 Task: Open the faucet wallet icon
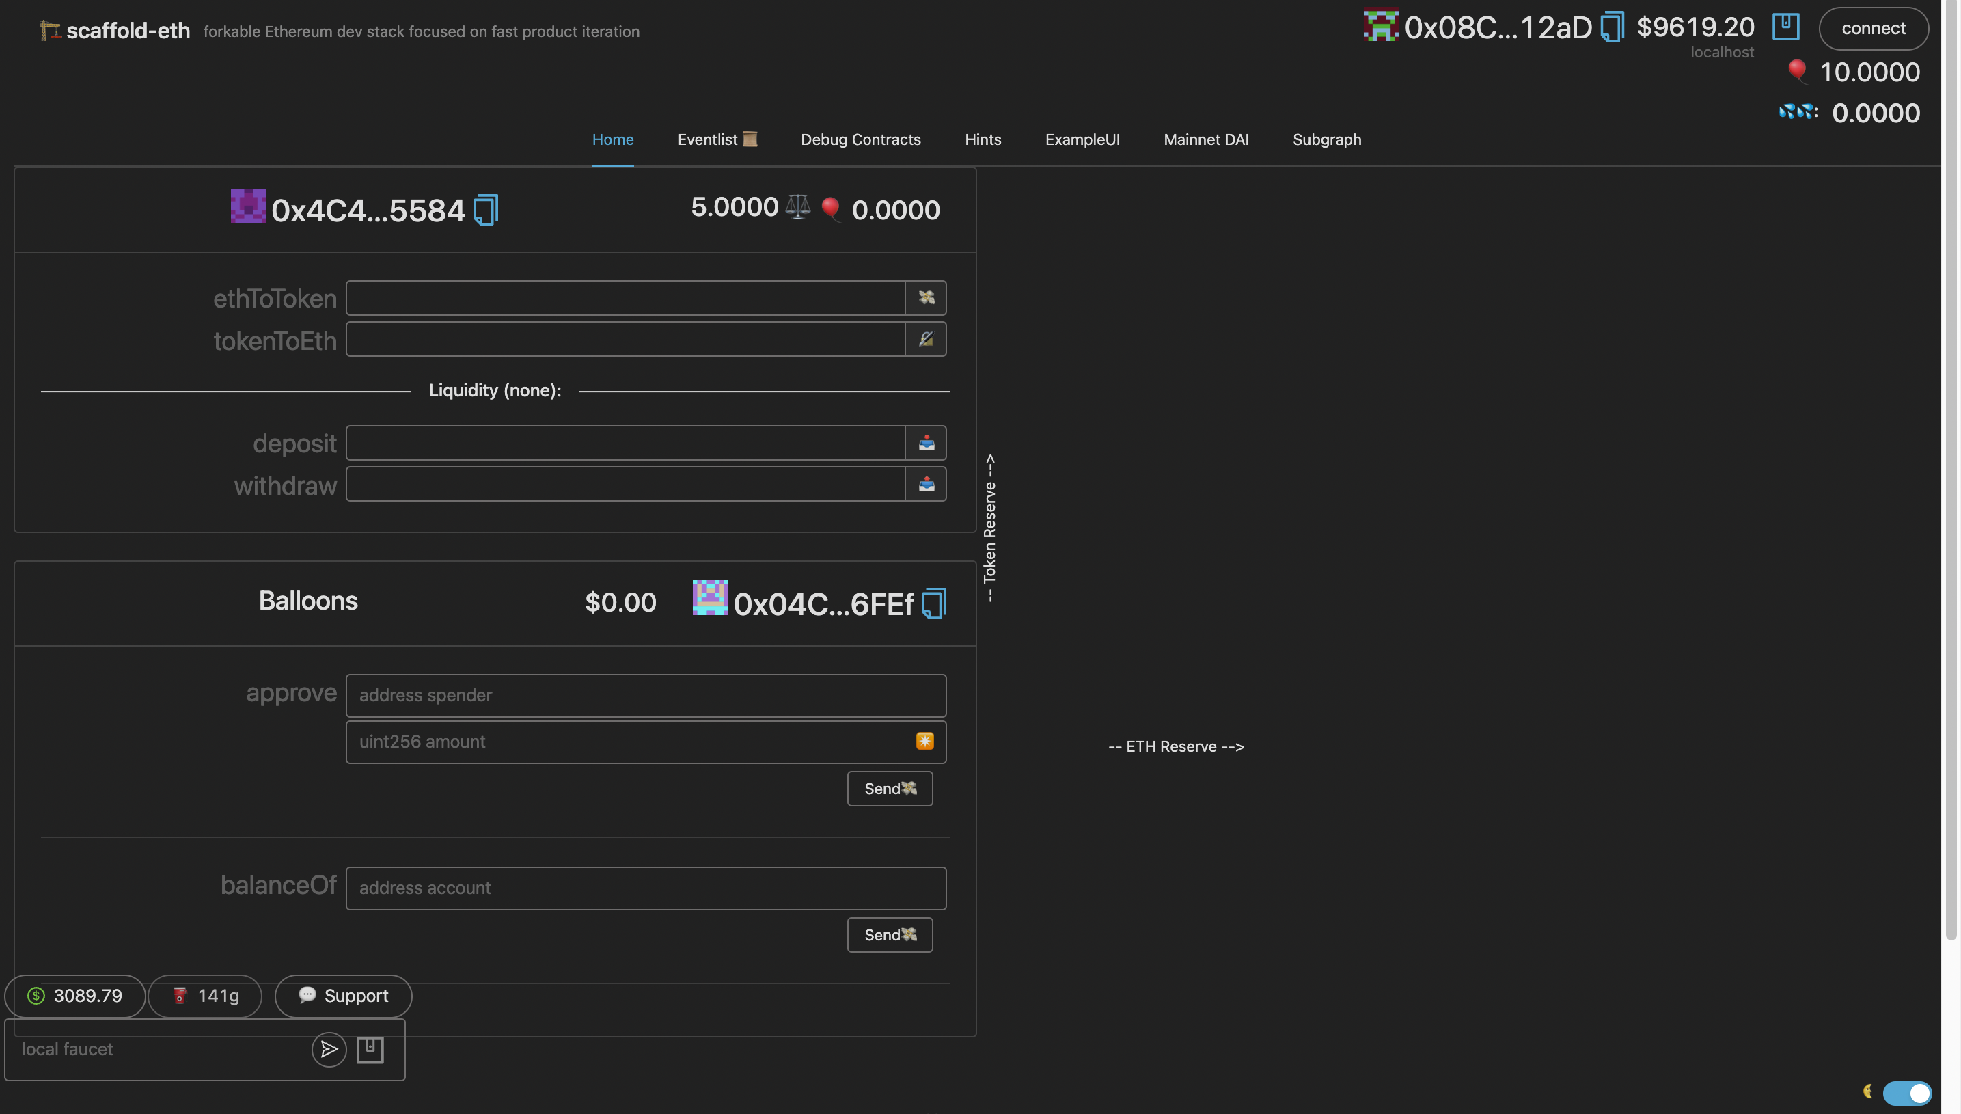370,1049
